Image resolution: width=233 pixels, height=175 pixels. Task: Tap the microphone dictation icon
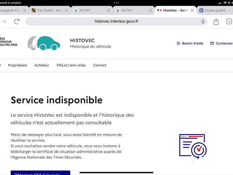(203, 21)
